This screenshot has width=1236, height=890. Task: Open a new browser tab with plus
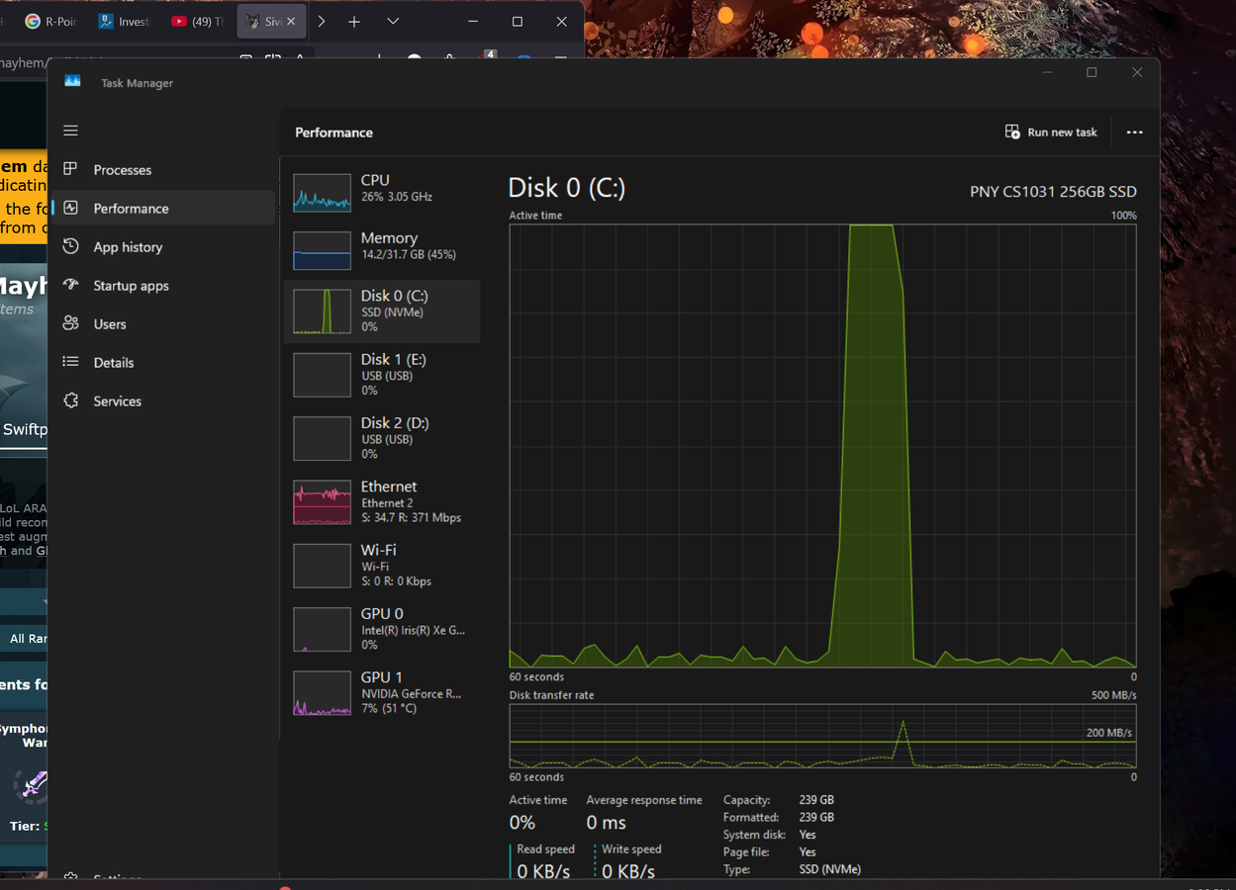pyautogui.click(x=354, y=22)
